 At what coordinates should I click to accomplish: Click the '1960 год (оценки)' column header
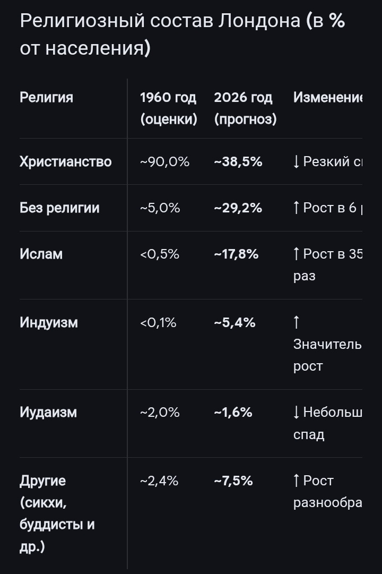[169, 108]
